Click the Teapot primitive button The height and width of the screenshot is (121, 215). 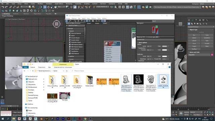tap(194, 46)
